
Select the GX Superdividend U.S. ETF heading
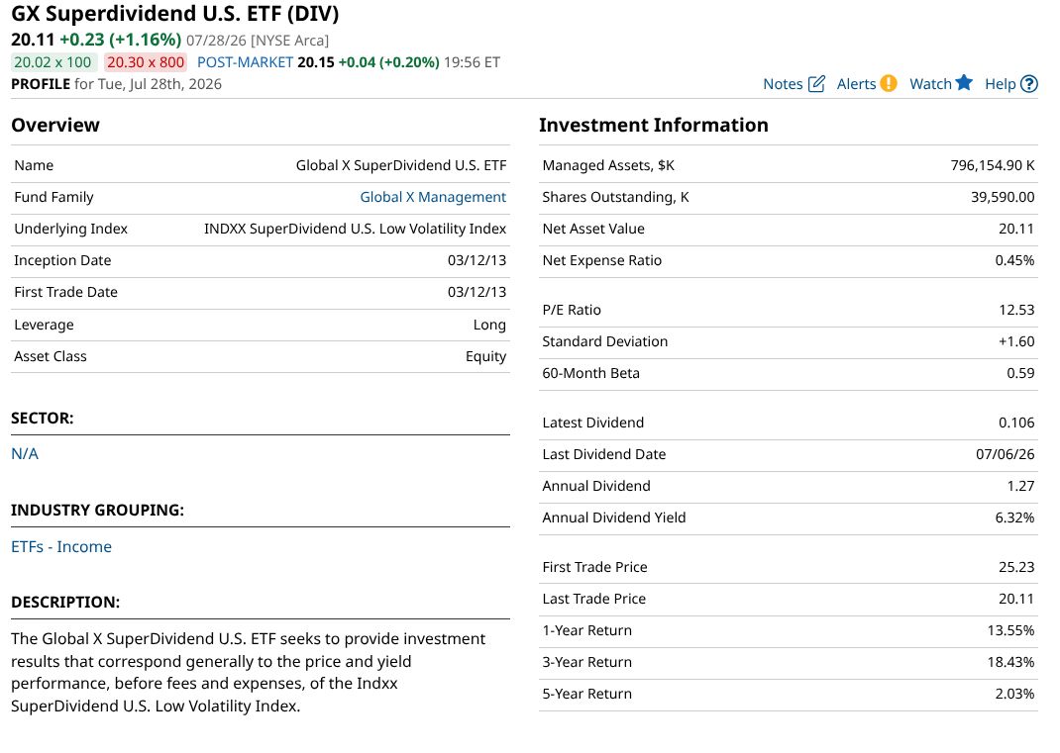(x=175, y=14)
